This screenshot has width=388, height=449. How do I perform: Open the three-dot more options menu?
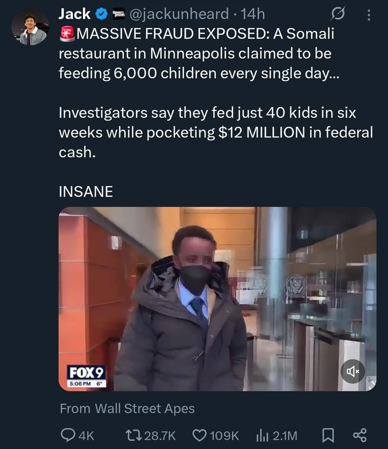[x=369, y=16]
